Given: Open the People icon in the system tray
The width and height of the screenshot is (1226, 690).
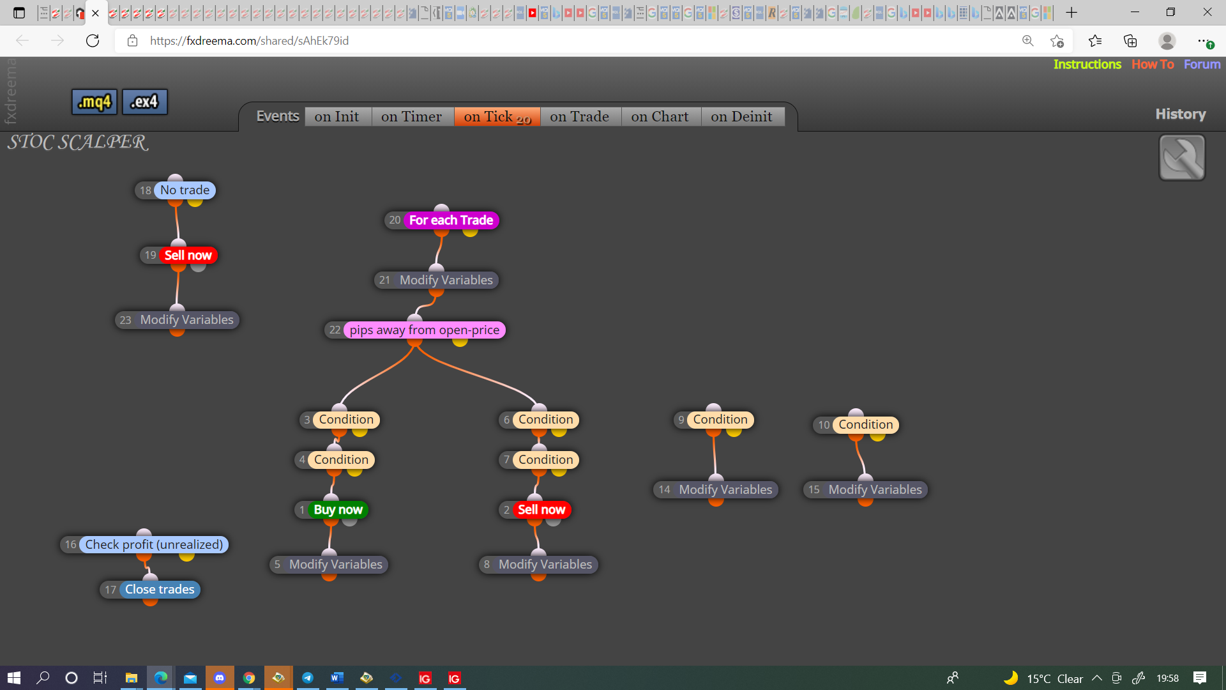Looking at the screenshot, I should [x=953, y=678].
